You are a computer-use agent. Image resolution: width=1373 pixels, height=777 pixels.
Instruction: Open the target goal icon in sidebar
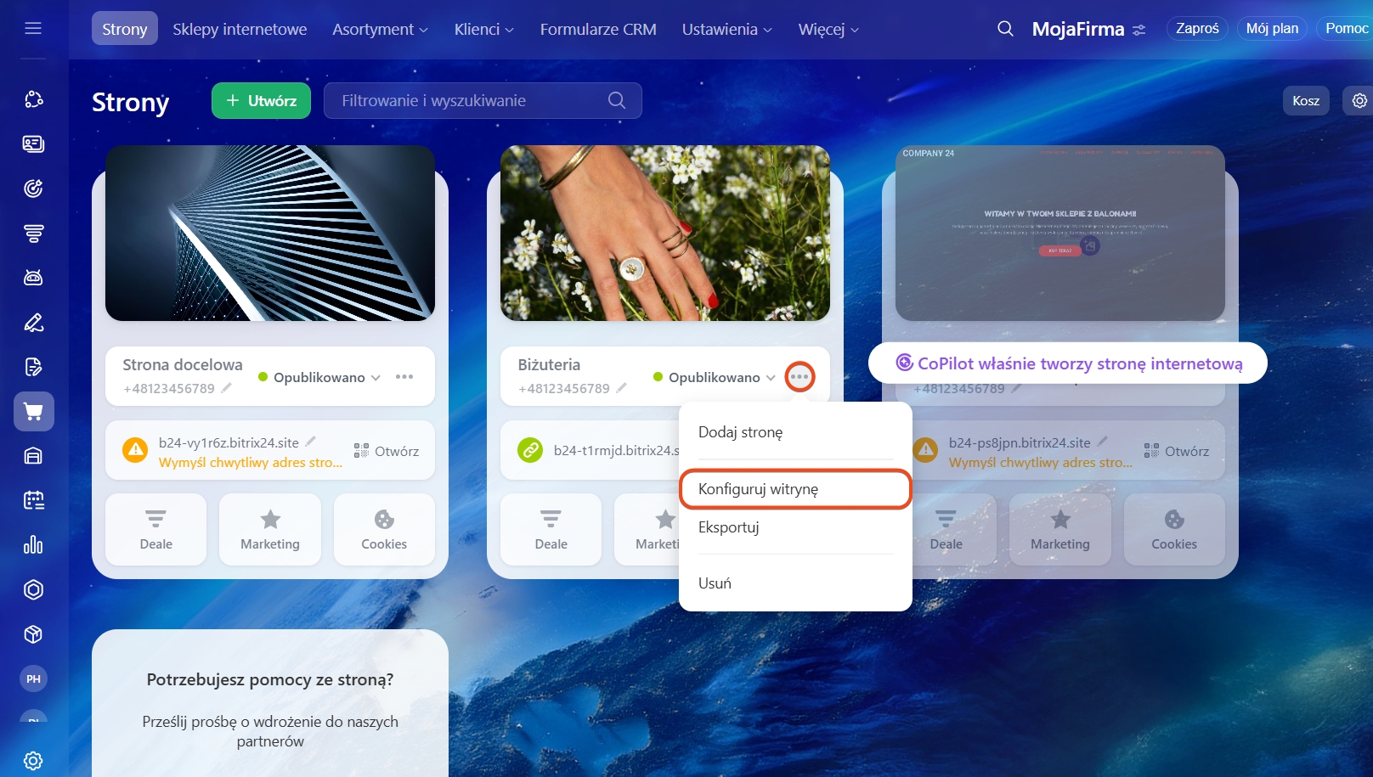click(x=33, y=189)
